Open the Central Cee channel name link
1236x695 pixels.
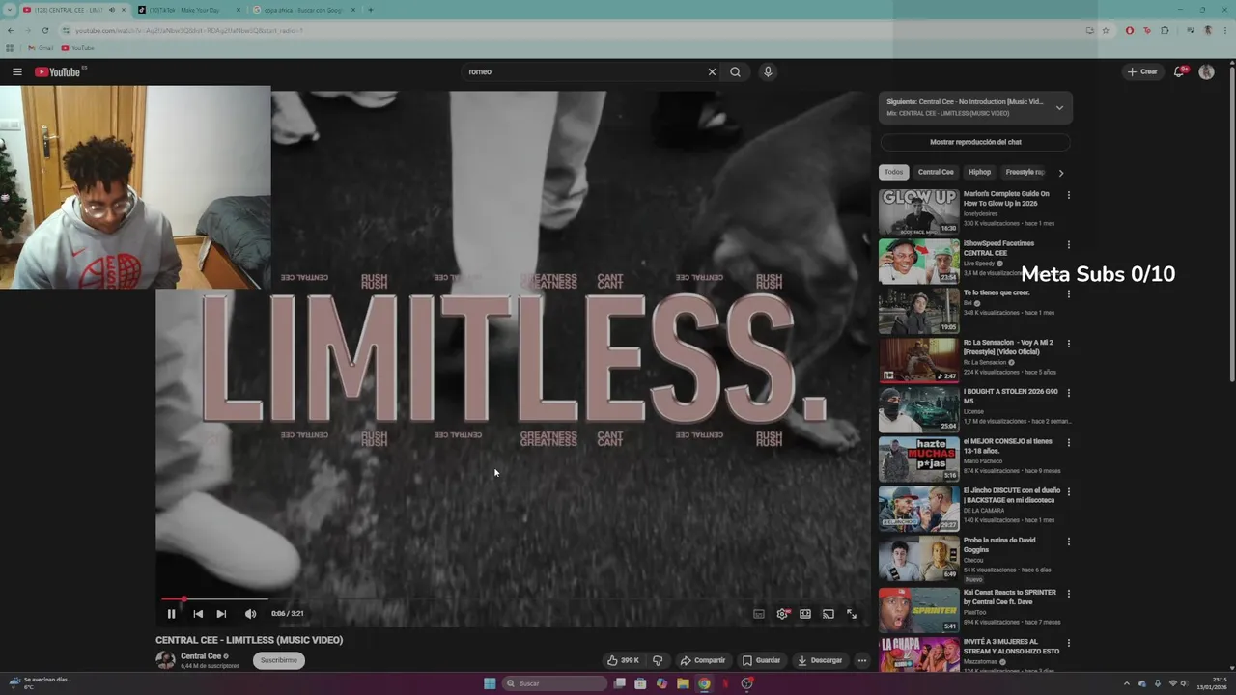(x=201, y=656)
